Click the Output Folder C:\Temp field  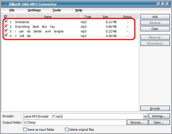tap(75, 123)
